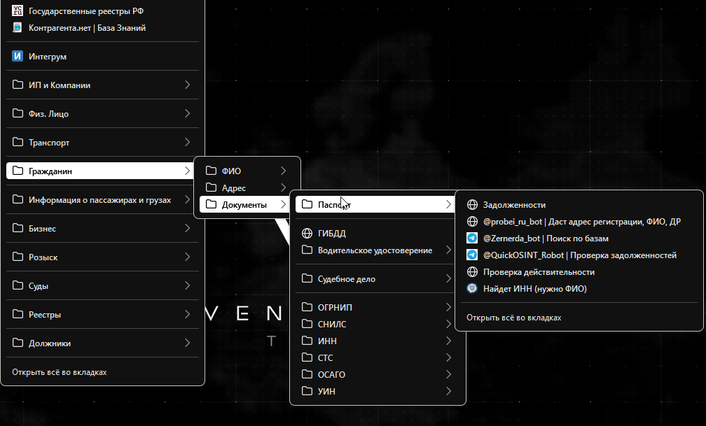706x426 pixels.
Task: Open the Задолженности link text
Action: coord(514,205)
